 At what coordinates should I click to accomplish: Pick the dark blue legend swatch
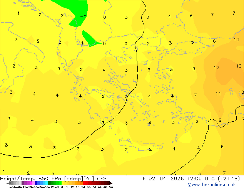(36, 183)
